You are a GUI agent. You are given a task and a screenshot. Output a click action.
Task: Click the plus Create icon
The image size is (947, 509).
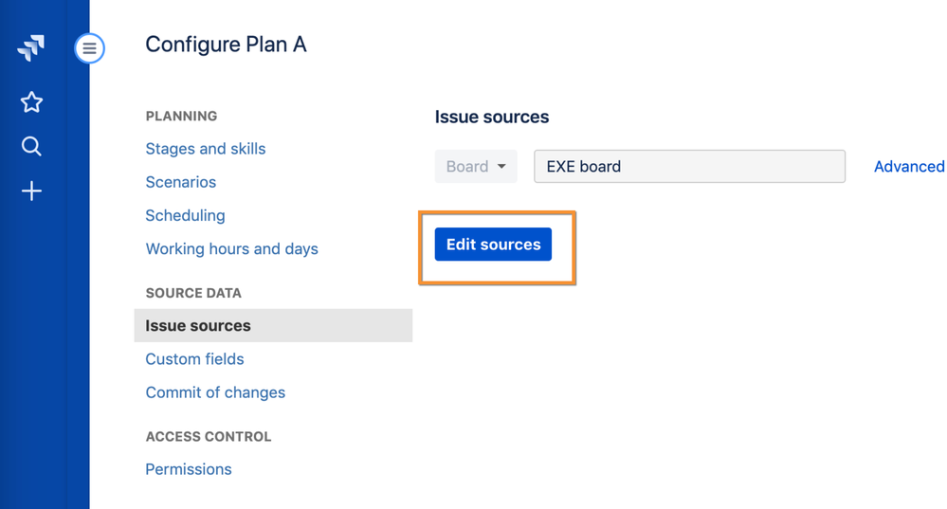[31, 191]
